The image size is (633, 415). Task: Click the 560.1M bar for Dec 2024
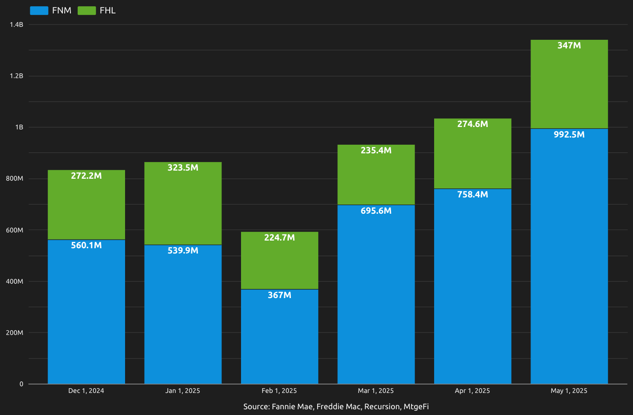86,311
